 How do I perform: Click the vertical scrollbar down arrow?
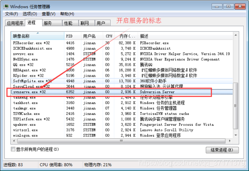(x=236, y=135)
